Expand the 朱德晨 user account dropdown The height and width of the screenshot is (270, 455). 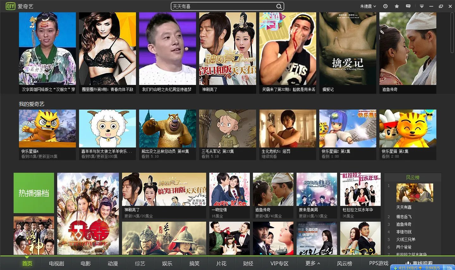click(x=368, y=6)
